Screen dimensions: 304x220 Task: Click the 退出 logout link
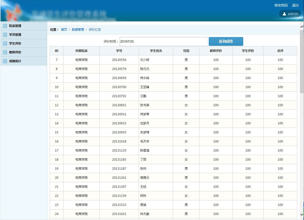pyautogui.click(x=295, y=5)
